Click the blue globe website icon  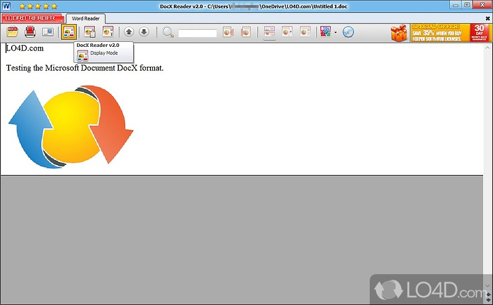tap(348, 32)
